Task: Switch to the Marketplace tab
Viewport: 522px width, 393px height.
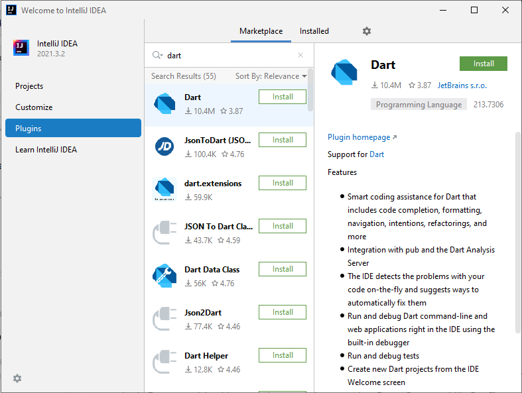Action: [x=261, y=31]
